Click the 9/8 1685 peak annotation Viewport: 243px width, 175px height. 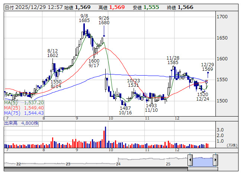pos(84,18)
